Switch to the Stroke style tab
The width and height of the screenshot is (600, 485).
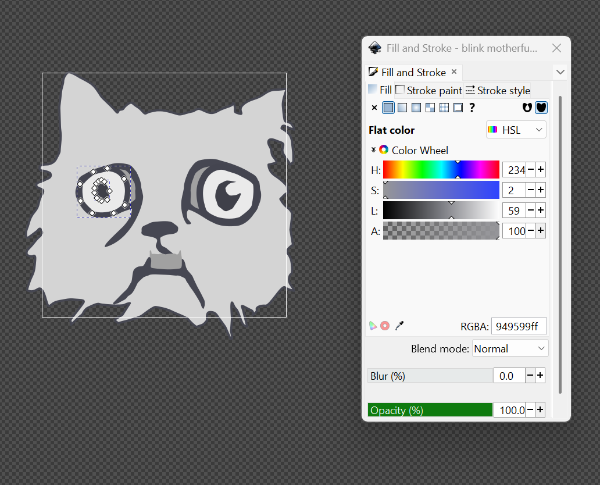tap(498, 90)
